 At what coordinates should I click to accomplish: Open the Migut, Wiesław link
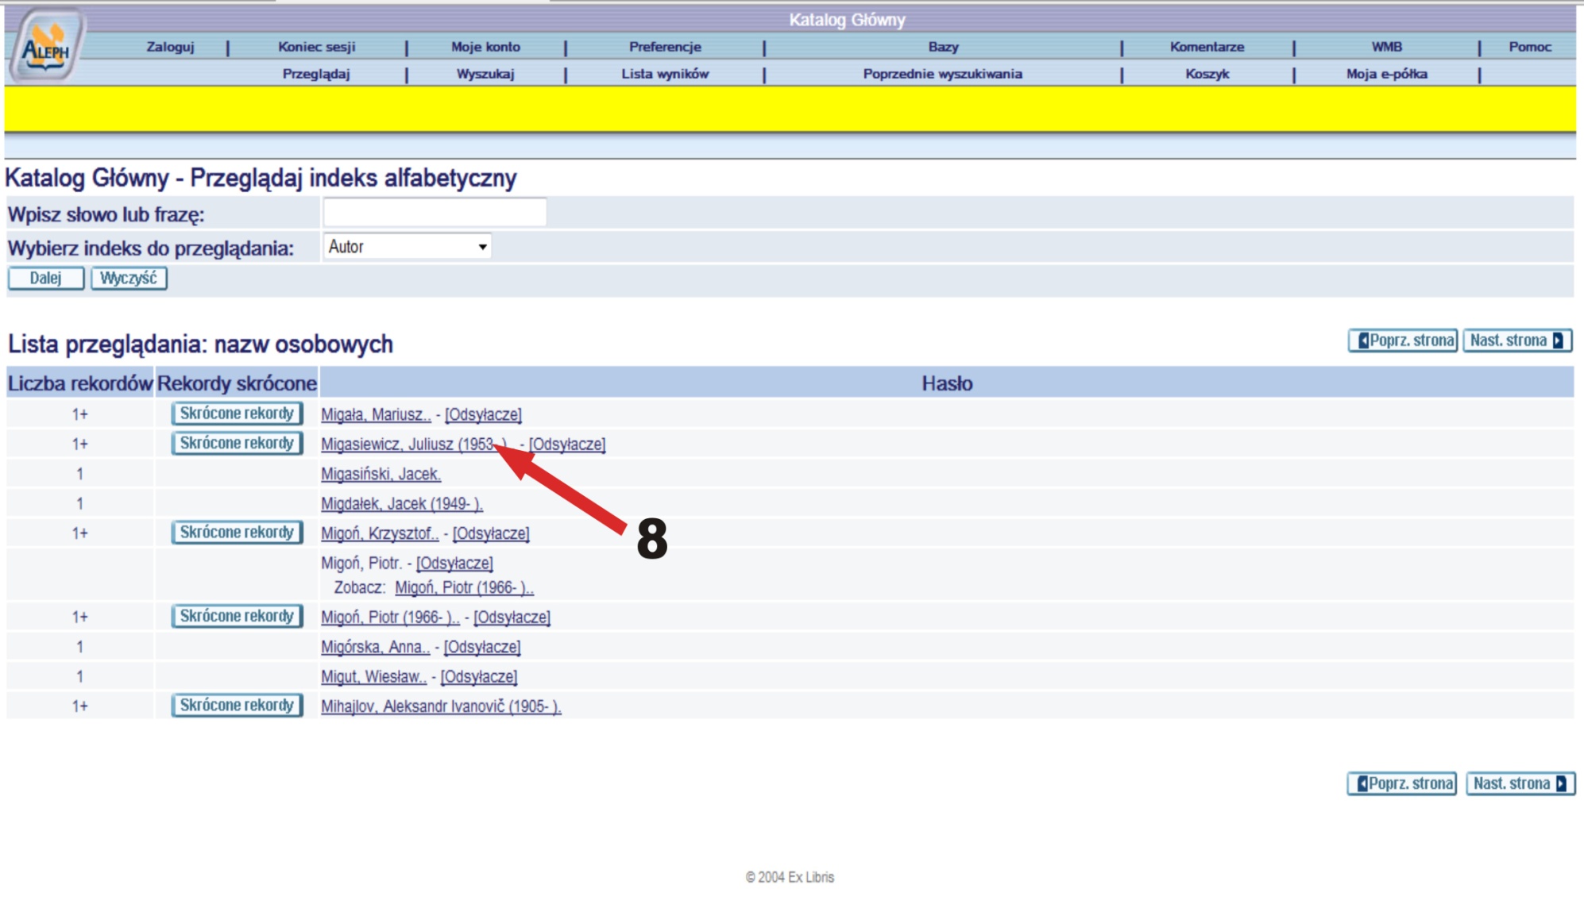pos(373,677)
